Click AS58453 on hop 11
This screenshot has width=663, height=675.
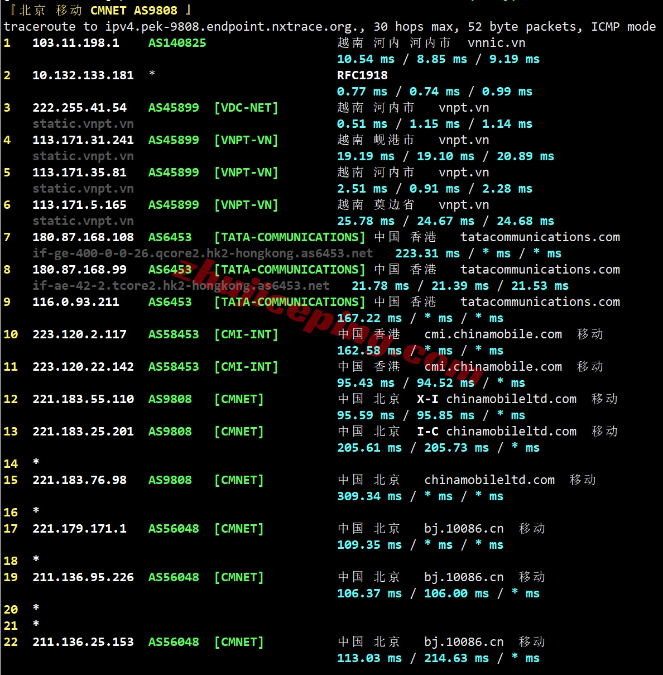[x=174, y=367]
